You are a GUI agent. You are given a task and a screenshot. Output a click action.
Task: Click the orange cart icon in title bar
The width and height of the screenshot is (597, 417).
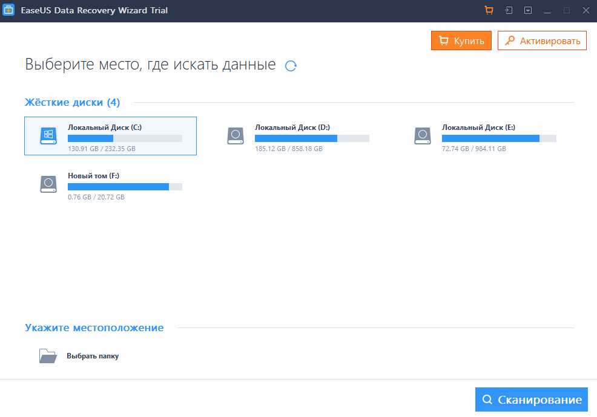point(489,10)
